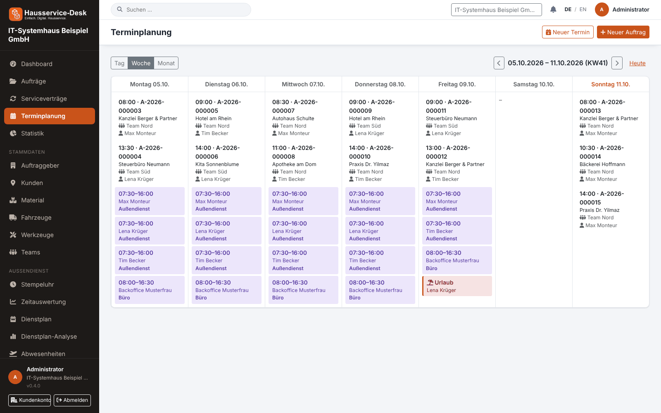Open the Administrator user menu at top right
The width and height of the screenshot is (661, 413).
tap(622, 9)
